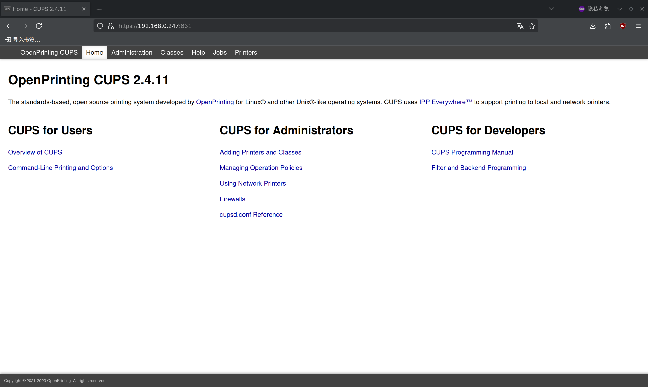
Task: Translate this page using the translate icon
Action: (520, 26)
